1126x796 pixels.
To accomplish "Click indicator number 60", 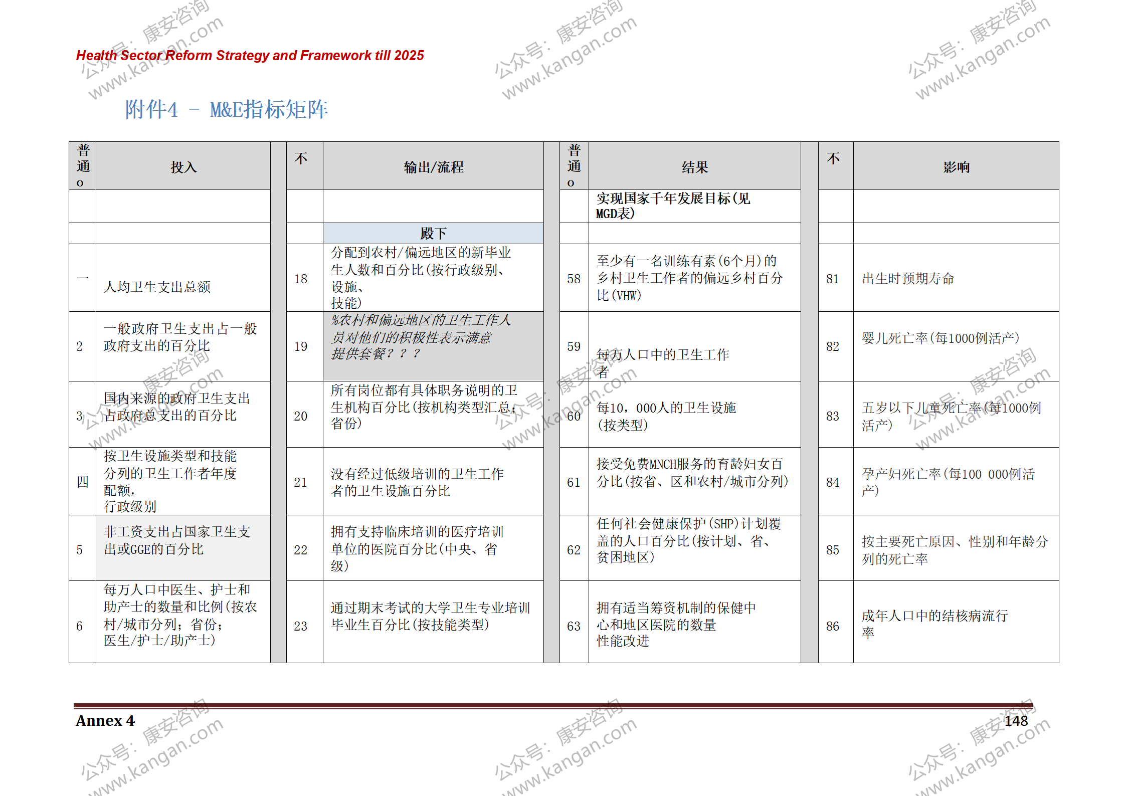I will pos(574,416).
